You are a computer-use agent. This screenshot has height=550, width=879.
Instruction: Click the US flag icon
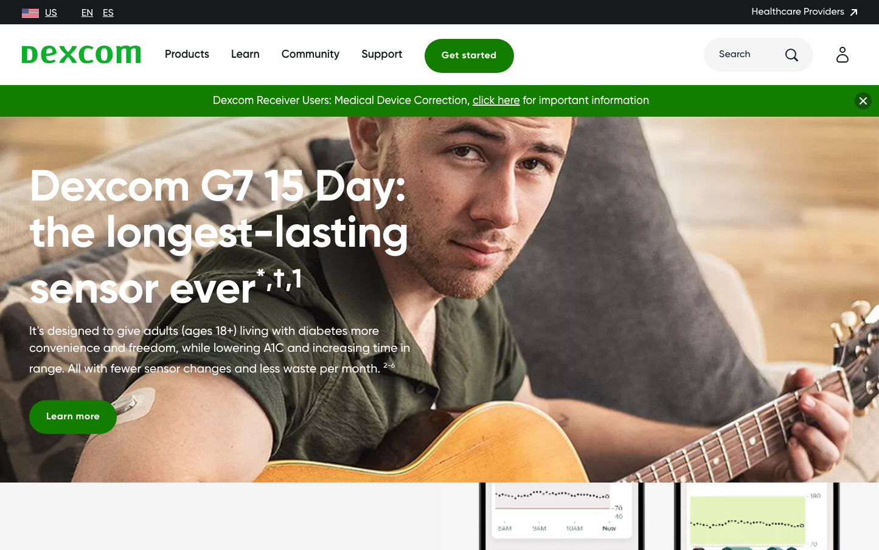30,13
